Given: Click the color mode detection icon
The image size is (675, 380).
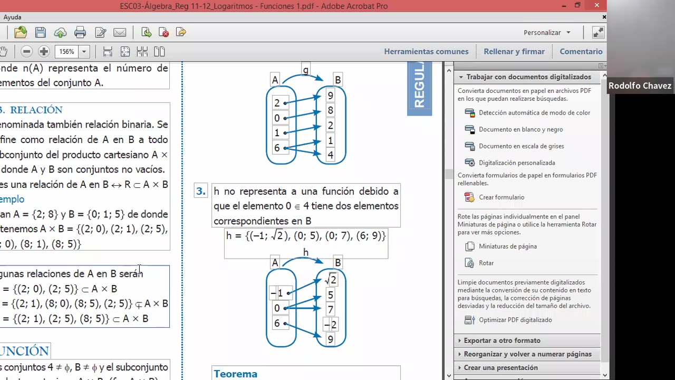Looking at the screenshot, I should (x=469, y=113).
